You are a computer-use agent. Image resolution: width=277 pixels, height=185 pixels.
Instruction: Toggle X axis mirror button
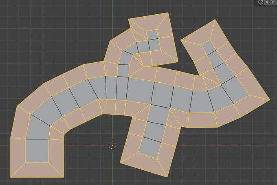pyautogui.click(x=266, y=2)
